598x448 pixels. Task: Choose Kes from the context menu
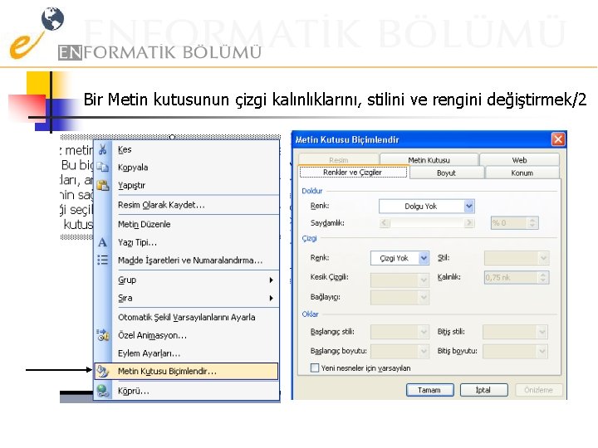click(x=187, y=149)
